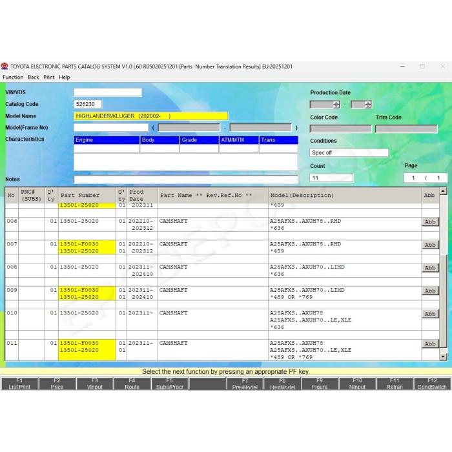Select part number 13501-25020 in row 008
The height and width of the screenshot is (452, 452).
pyautogui.click(x=79, y=267)
